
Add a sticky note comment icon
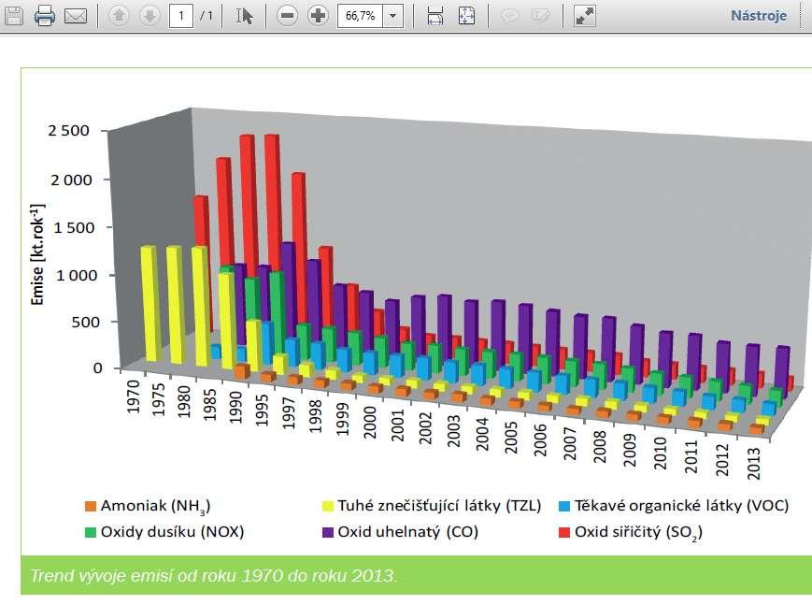[x=509, y=16]
